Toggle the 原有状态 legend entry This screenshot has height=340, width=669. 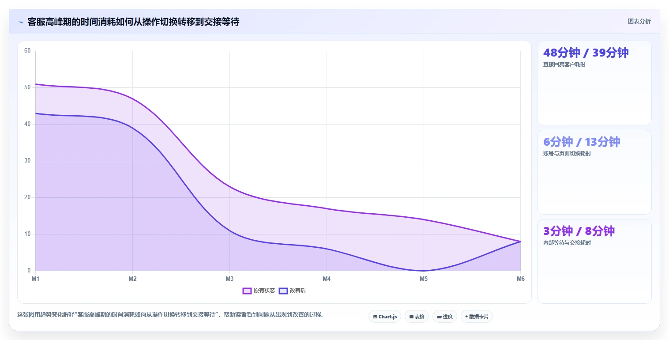pos(259,291)
